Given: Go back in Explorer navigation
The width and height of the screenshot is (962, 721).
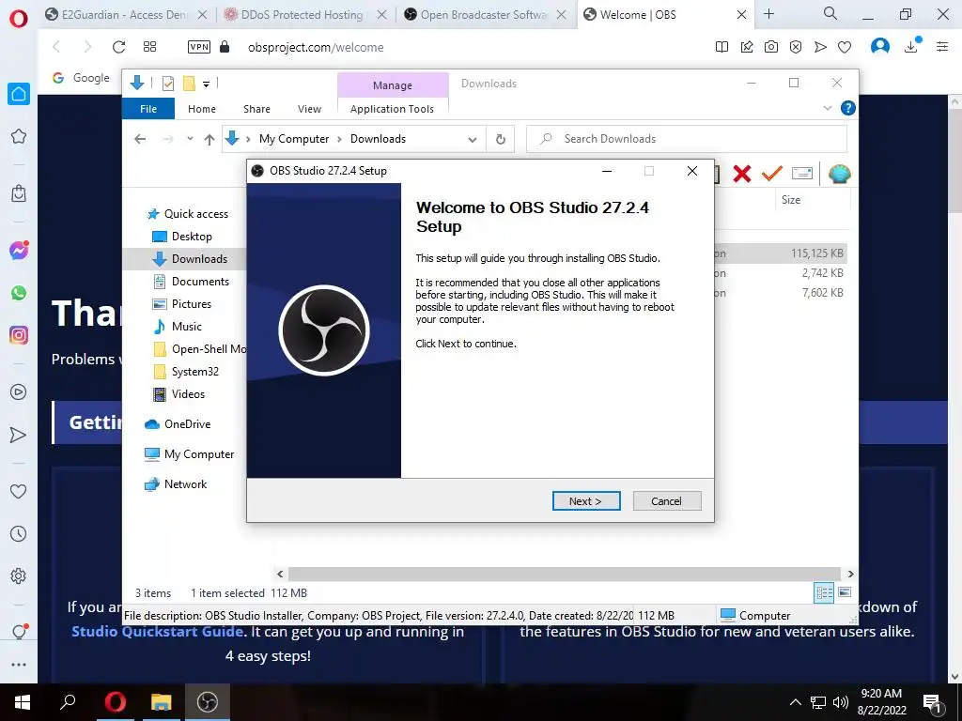Looking at the screenshot, I should pos(140,139).
